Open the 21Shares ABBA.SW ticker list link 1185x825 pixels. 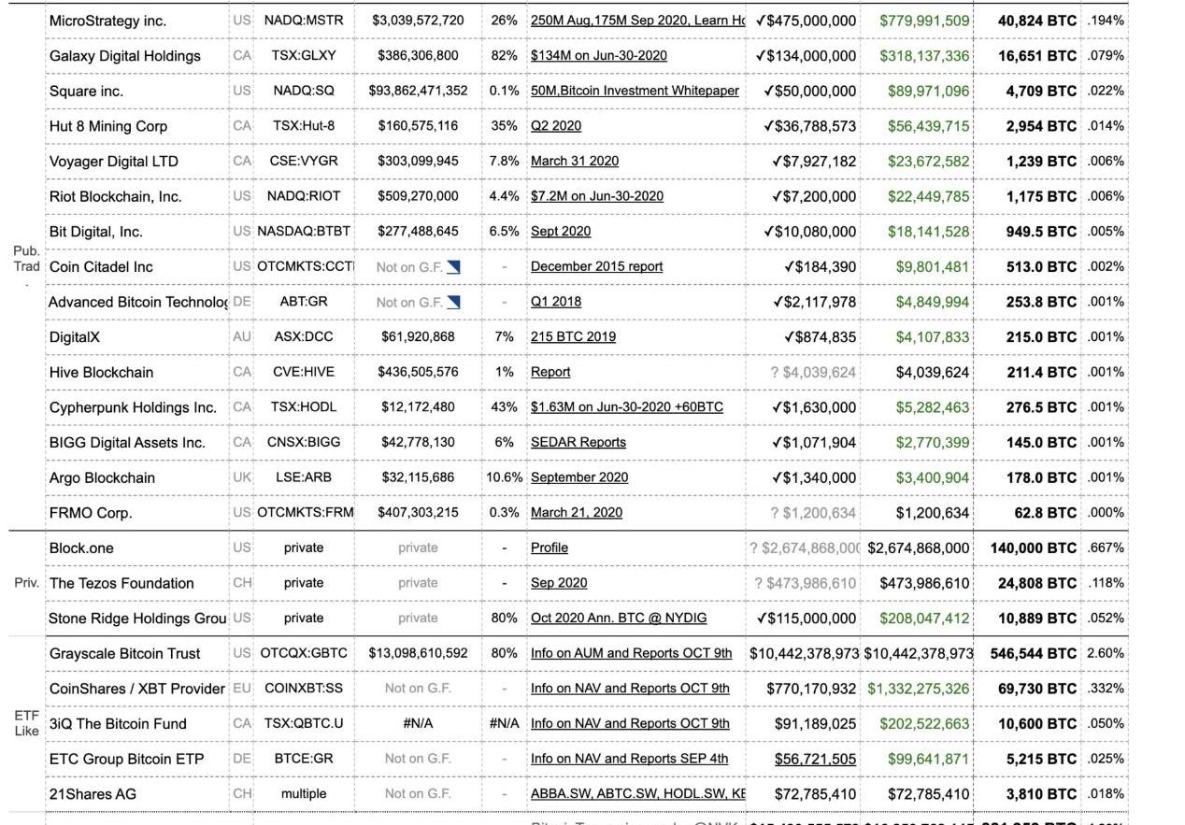pyautogui.click(x=637, y=794)
